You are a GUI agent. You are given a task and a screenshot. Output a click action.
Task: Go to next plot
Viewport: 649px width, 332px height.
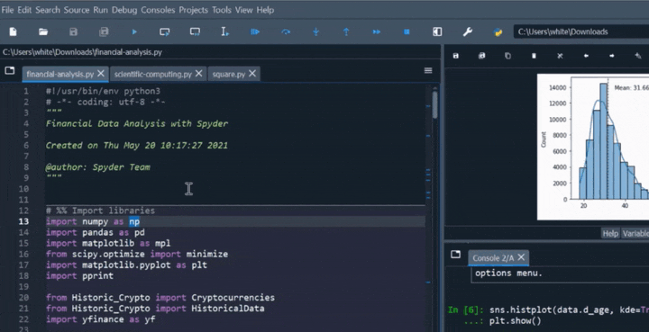(612, 56)
